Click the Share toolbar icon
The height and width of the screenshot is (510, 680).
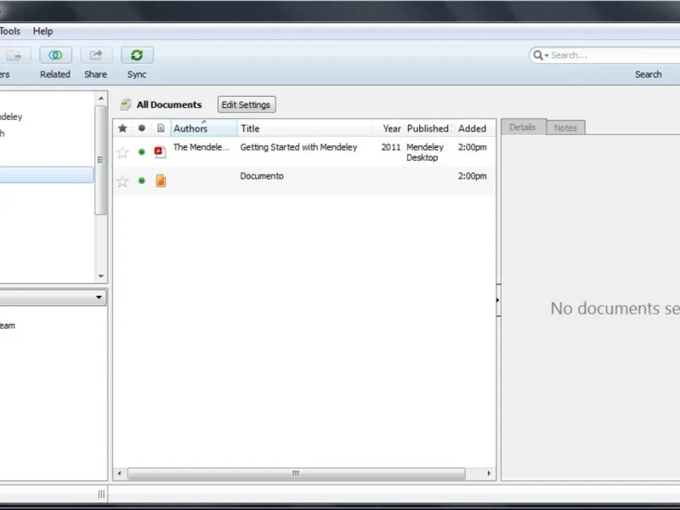[x=96, y=55]
